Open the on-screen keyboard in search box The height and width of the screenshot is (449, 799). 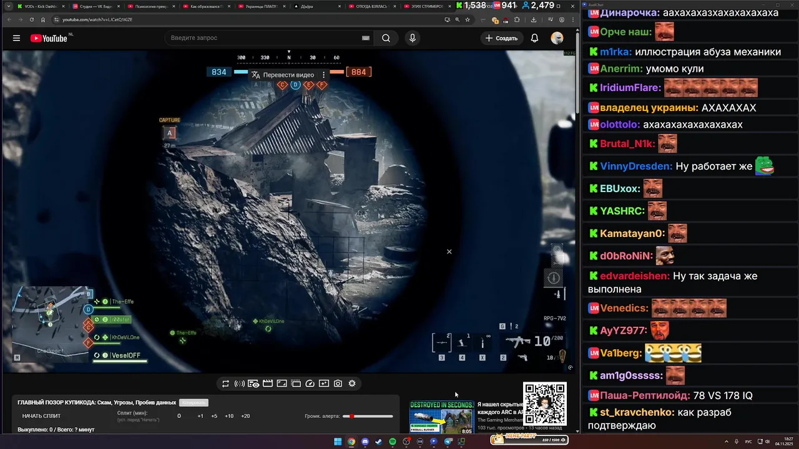coord(366,38)
